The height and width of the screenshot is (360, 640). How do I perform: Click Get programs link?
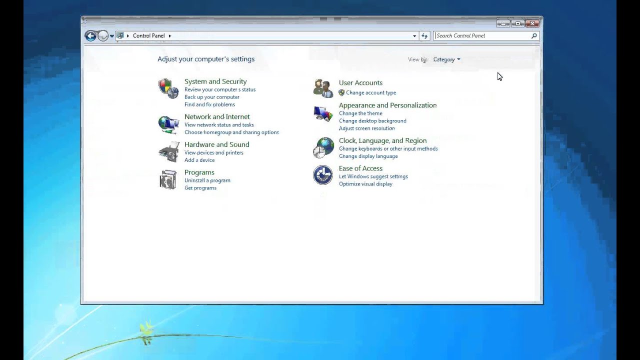[x=200, y=188]
